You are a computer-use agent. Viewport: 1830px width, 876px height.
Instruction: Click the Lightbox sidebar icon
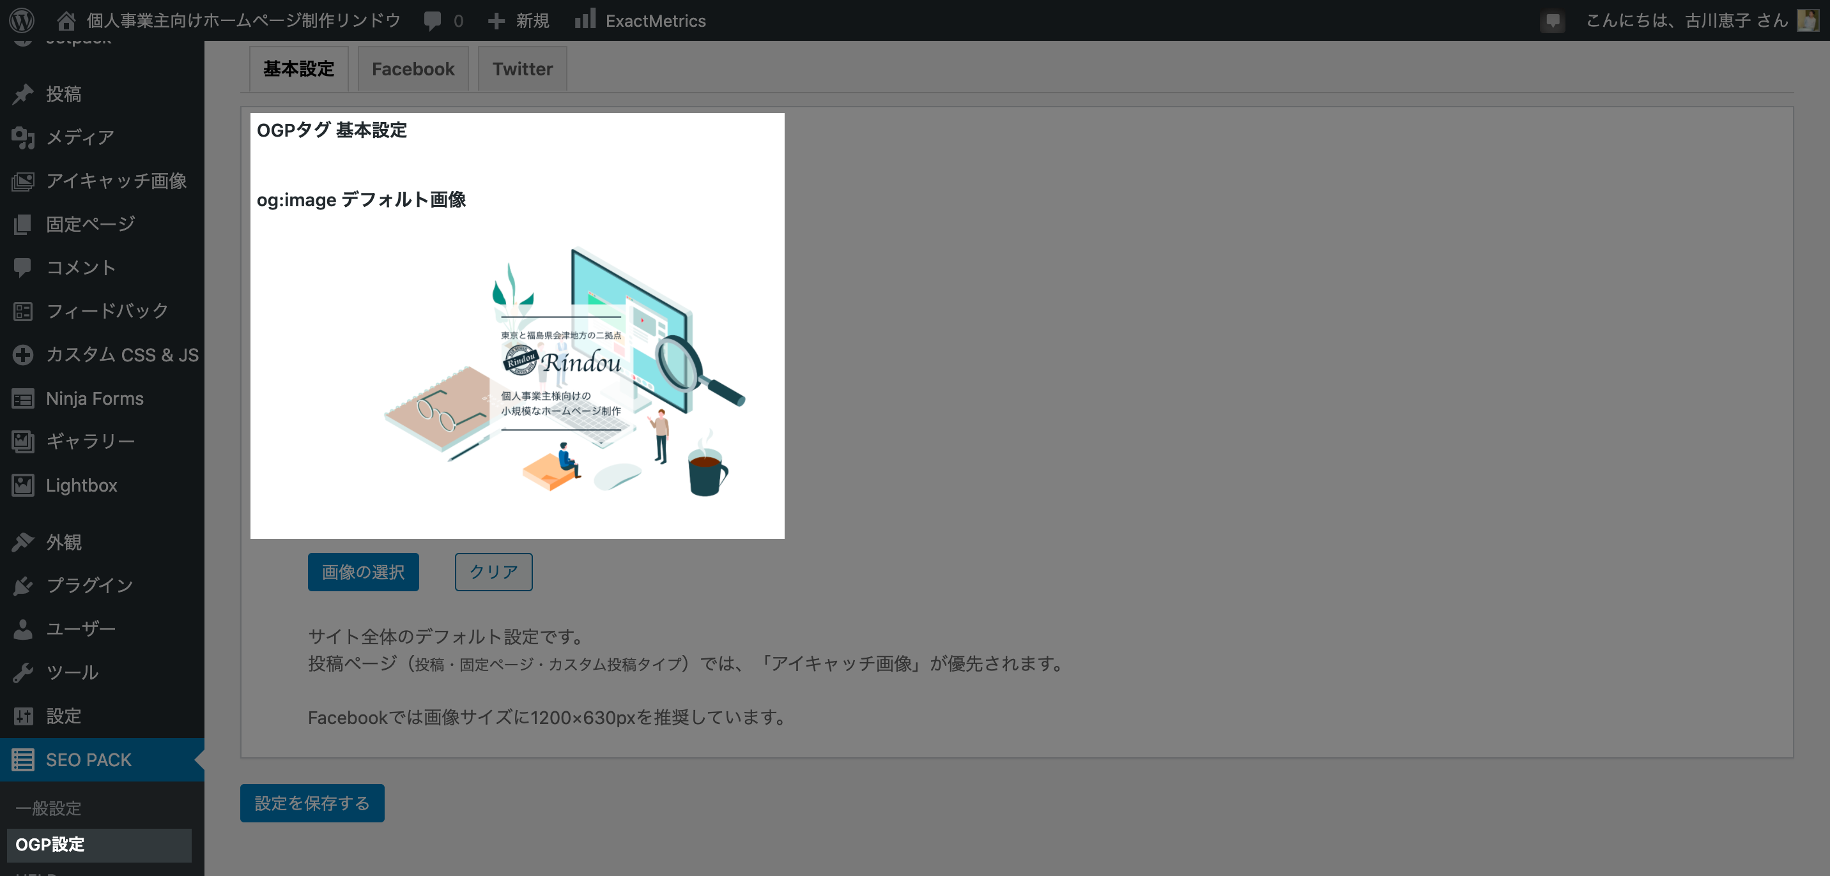point(23,485)
